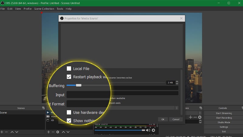Confirm the dialog with OK

(163, 119)
